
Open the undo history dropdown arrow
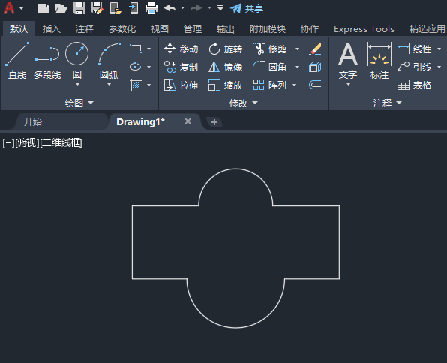[x=182, y=8]
